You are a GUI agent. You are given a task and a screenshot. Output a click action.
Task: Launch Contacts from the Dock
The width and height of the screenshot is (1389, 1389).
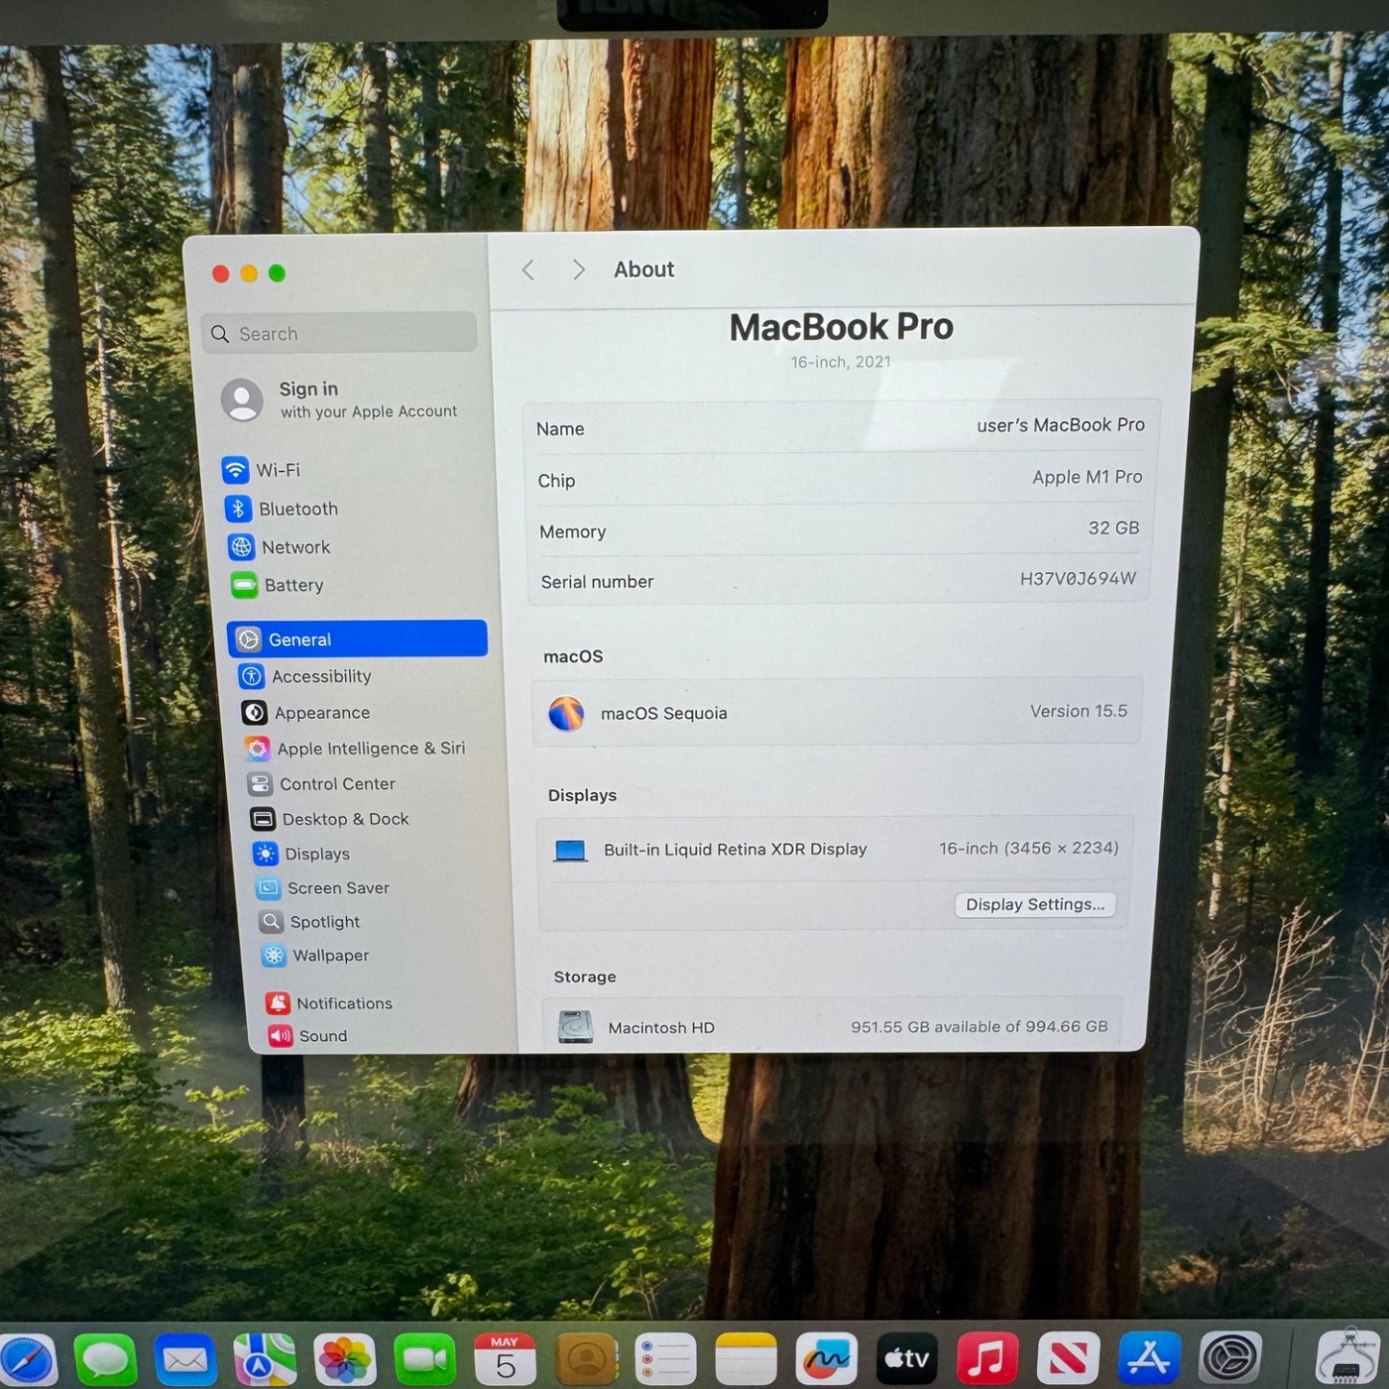[x=586, y=1359]
